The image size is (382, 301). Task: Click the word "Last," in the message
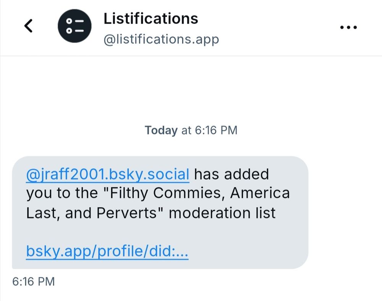pos(42,213)
